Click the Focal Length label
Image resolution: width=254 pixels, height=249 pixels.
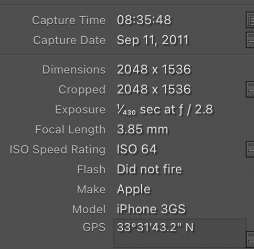(x=70, y=130)
